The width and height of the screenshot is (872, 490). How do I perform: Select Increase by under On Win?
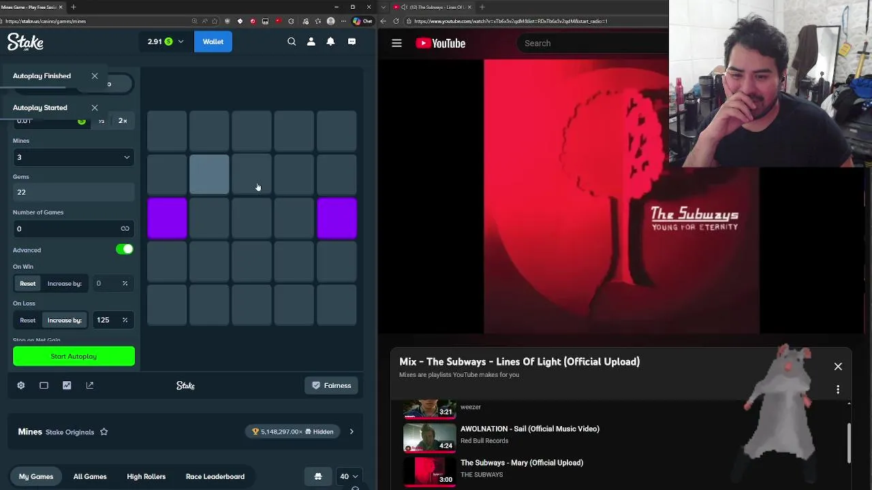[65, 283]
